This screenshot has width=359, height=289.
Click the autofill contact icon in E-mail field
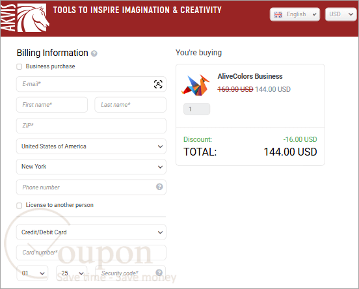(158, 84)
